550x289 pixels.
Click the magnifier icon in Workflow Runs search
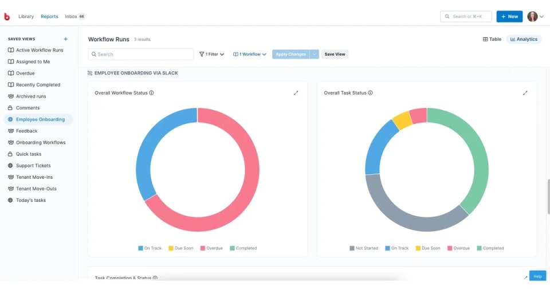(x=94, y=54)
